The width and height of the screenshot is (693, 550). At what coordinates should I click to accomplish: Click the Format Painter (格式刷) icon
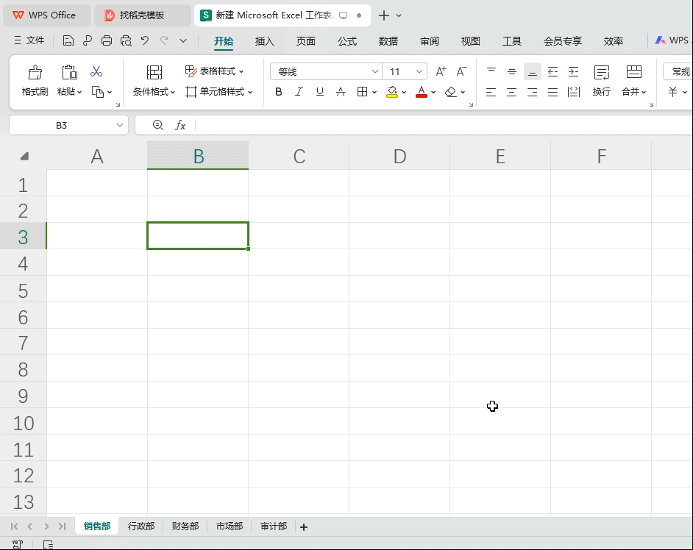click(x=35, y=72)
